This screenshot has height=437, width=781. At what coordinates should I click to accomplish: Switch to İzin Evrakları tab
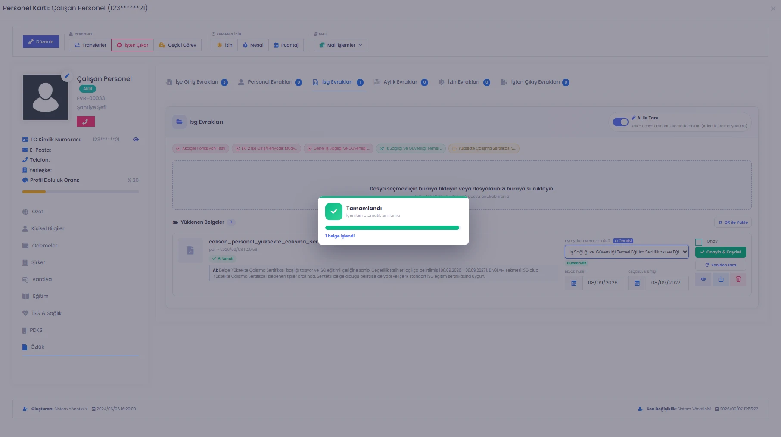coord(464,82)
